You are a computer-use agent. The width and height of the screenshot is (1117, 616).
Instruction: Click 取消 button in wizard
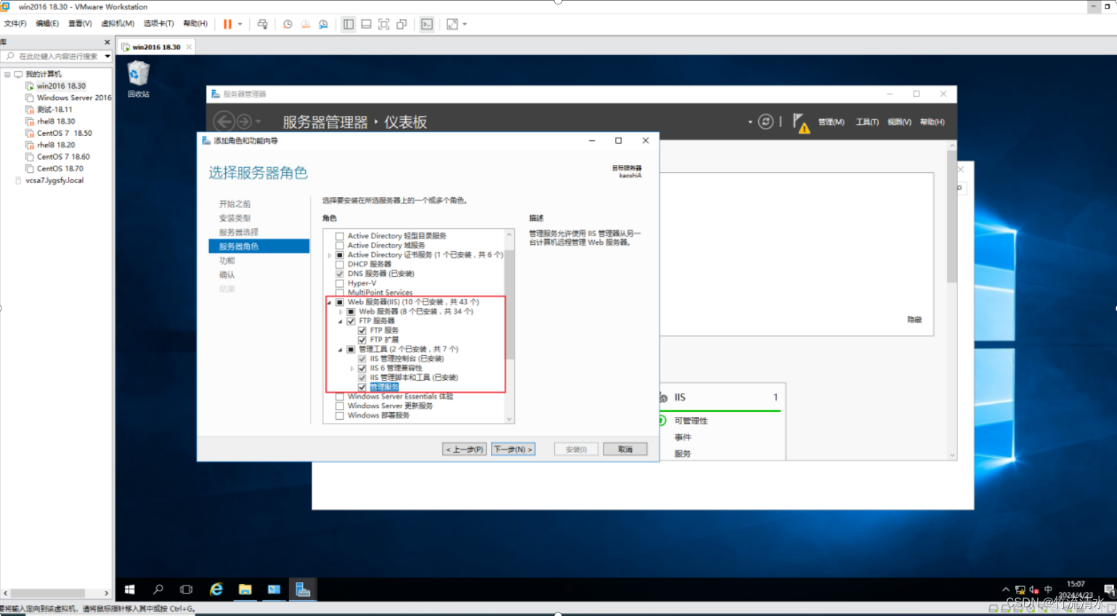(625, 450)
